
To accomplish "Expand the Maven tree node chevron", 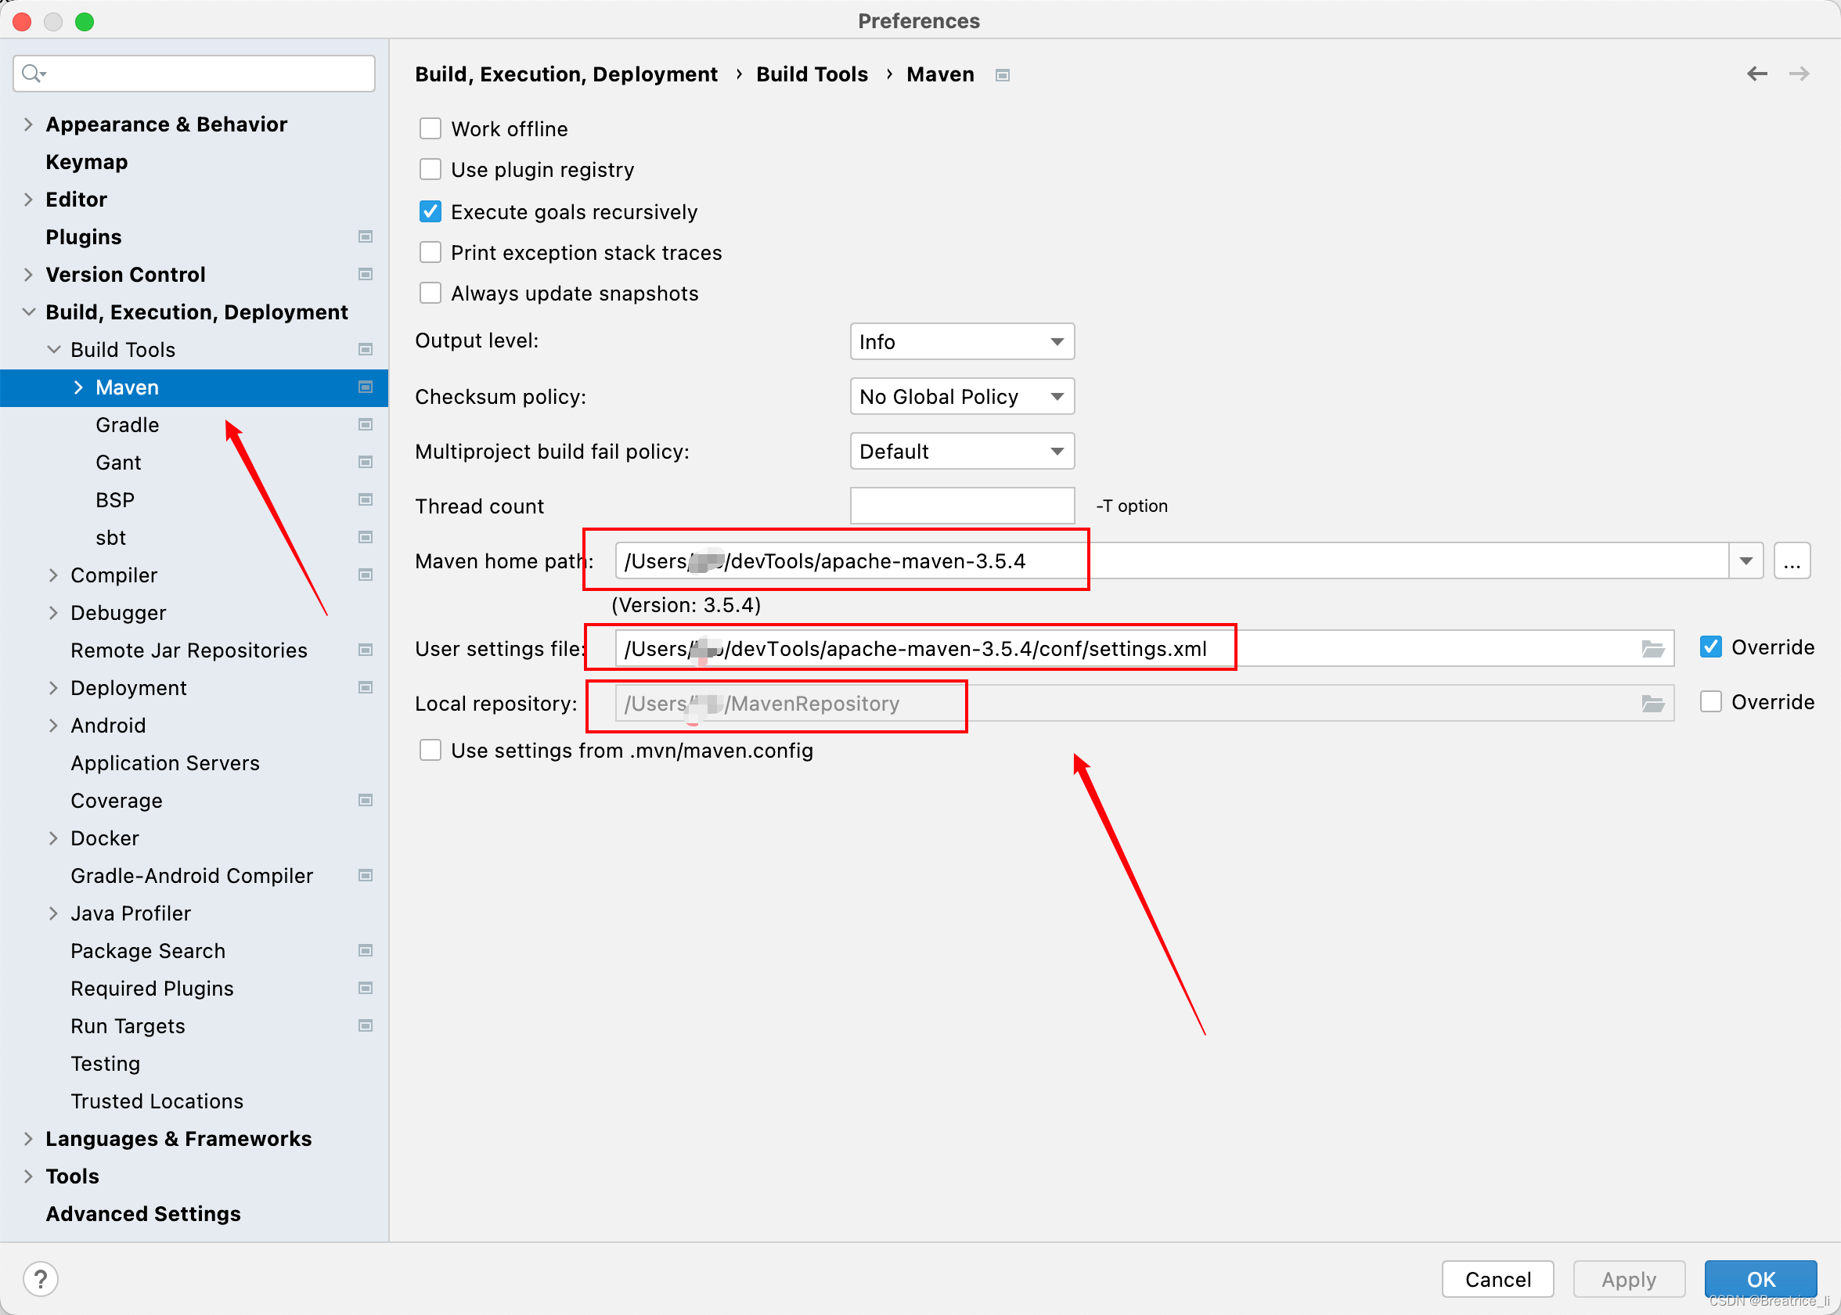I will (78, 387).
